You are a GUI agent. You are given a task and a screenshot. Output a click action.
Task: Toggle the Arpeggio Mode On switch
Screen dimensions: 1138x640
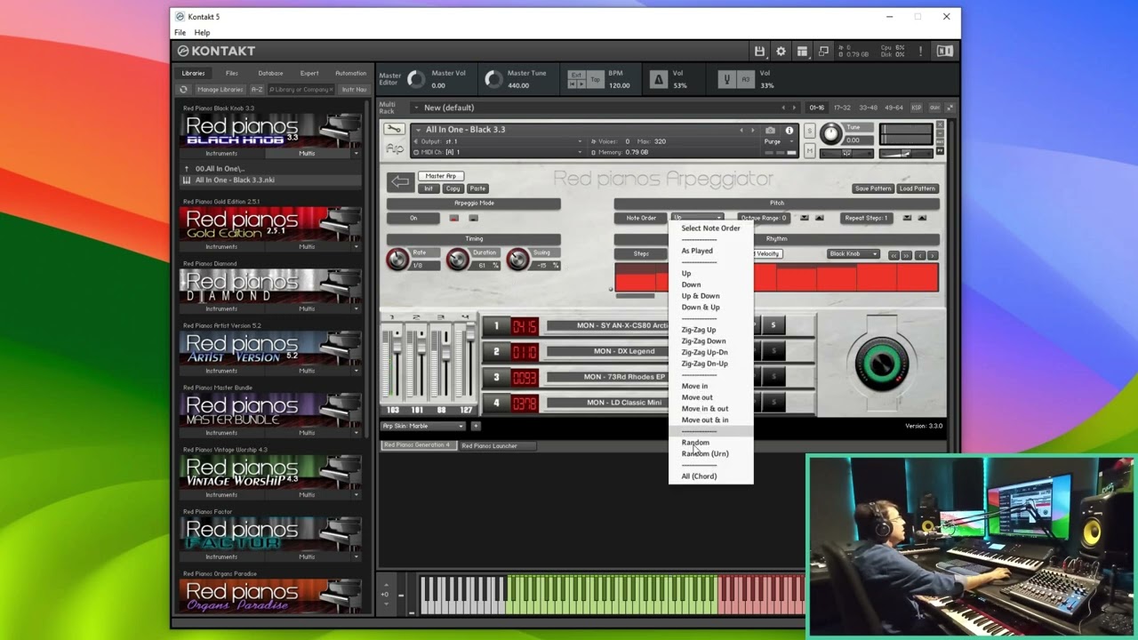tap(413, 218)
